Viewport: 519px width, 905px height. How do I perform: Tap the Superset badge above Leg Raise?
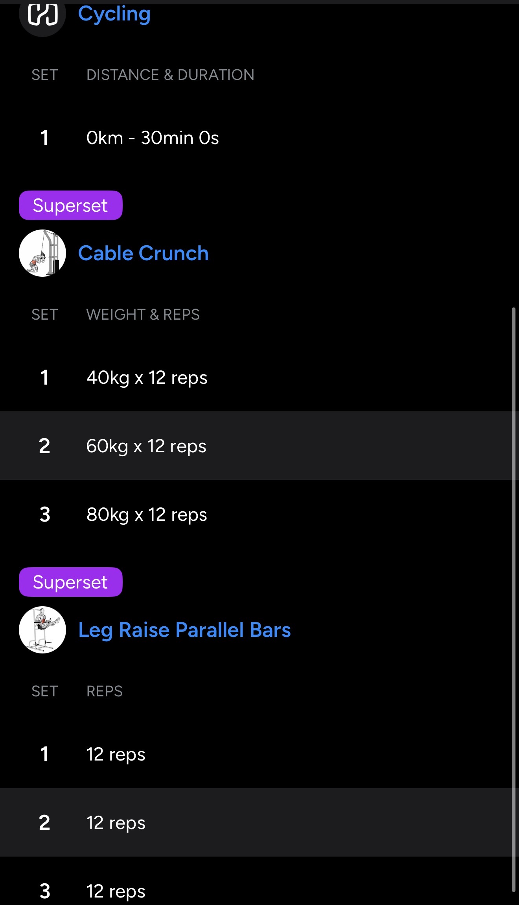[71, 582]
